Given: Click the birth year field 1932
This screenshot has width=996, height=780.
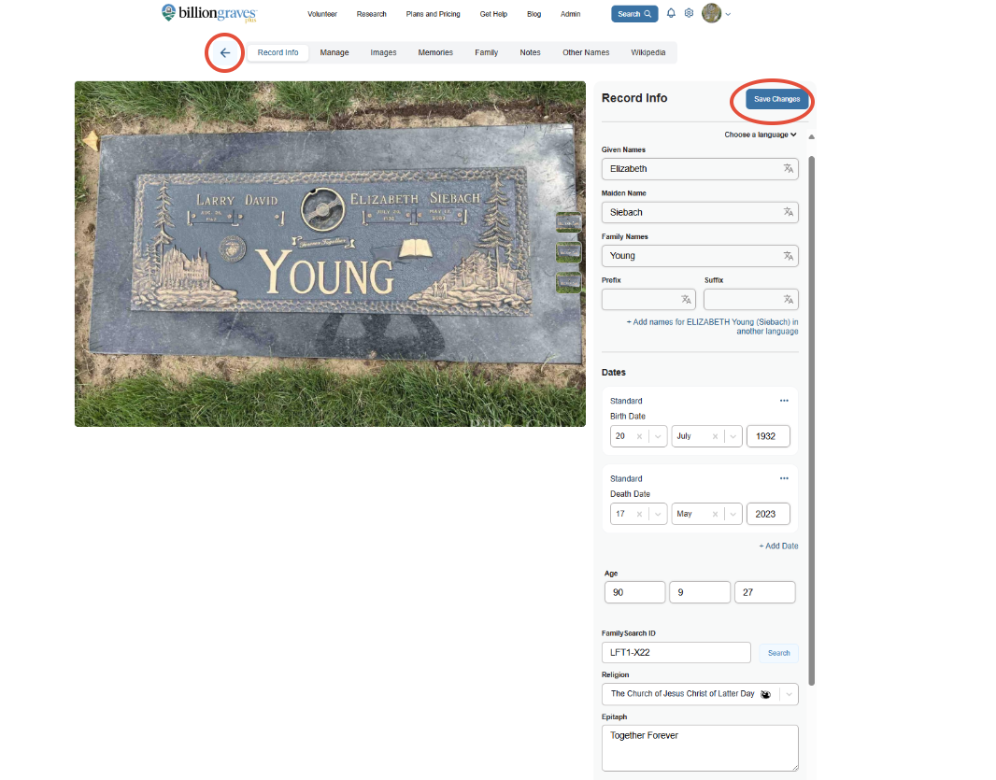Looking at the screenshot, I should point(768,436).
